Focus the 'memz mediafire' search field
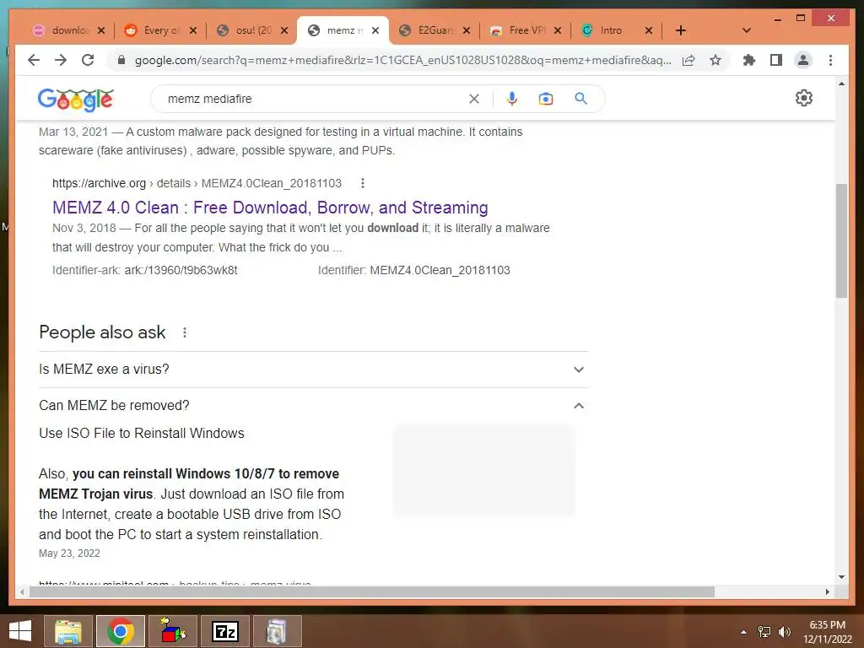 click(314, 99)
